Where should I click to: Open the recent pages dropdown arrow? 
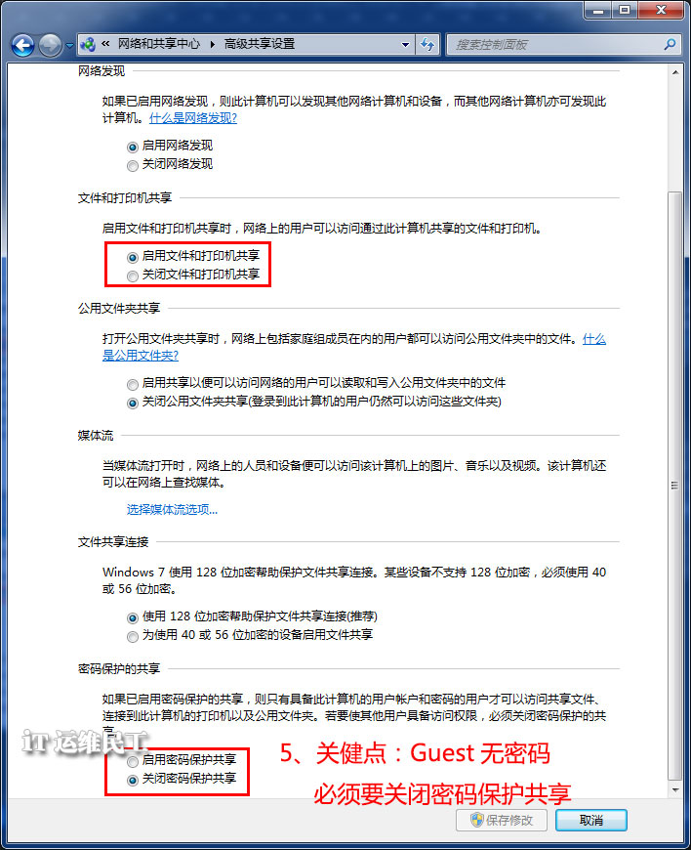click(x=69, y=46)
